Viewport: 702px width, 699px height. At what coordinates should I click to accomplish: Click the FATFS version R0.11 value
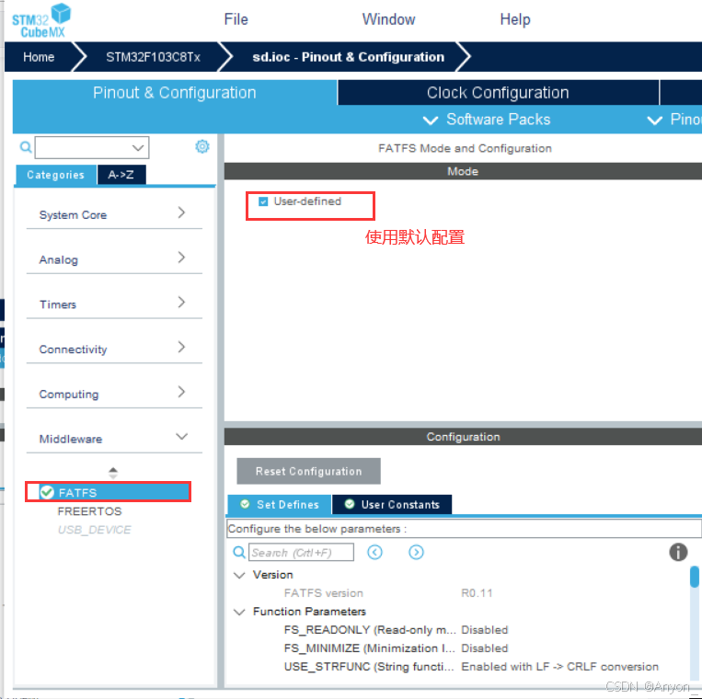(477, 593)
